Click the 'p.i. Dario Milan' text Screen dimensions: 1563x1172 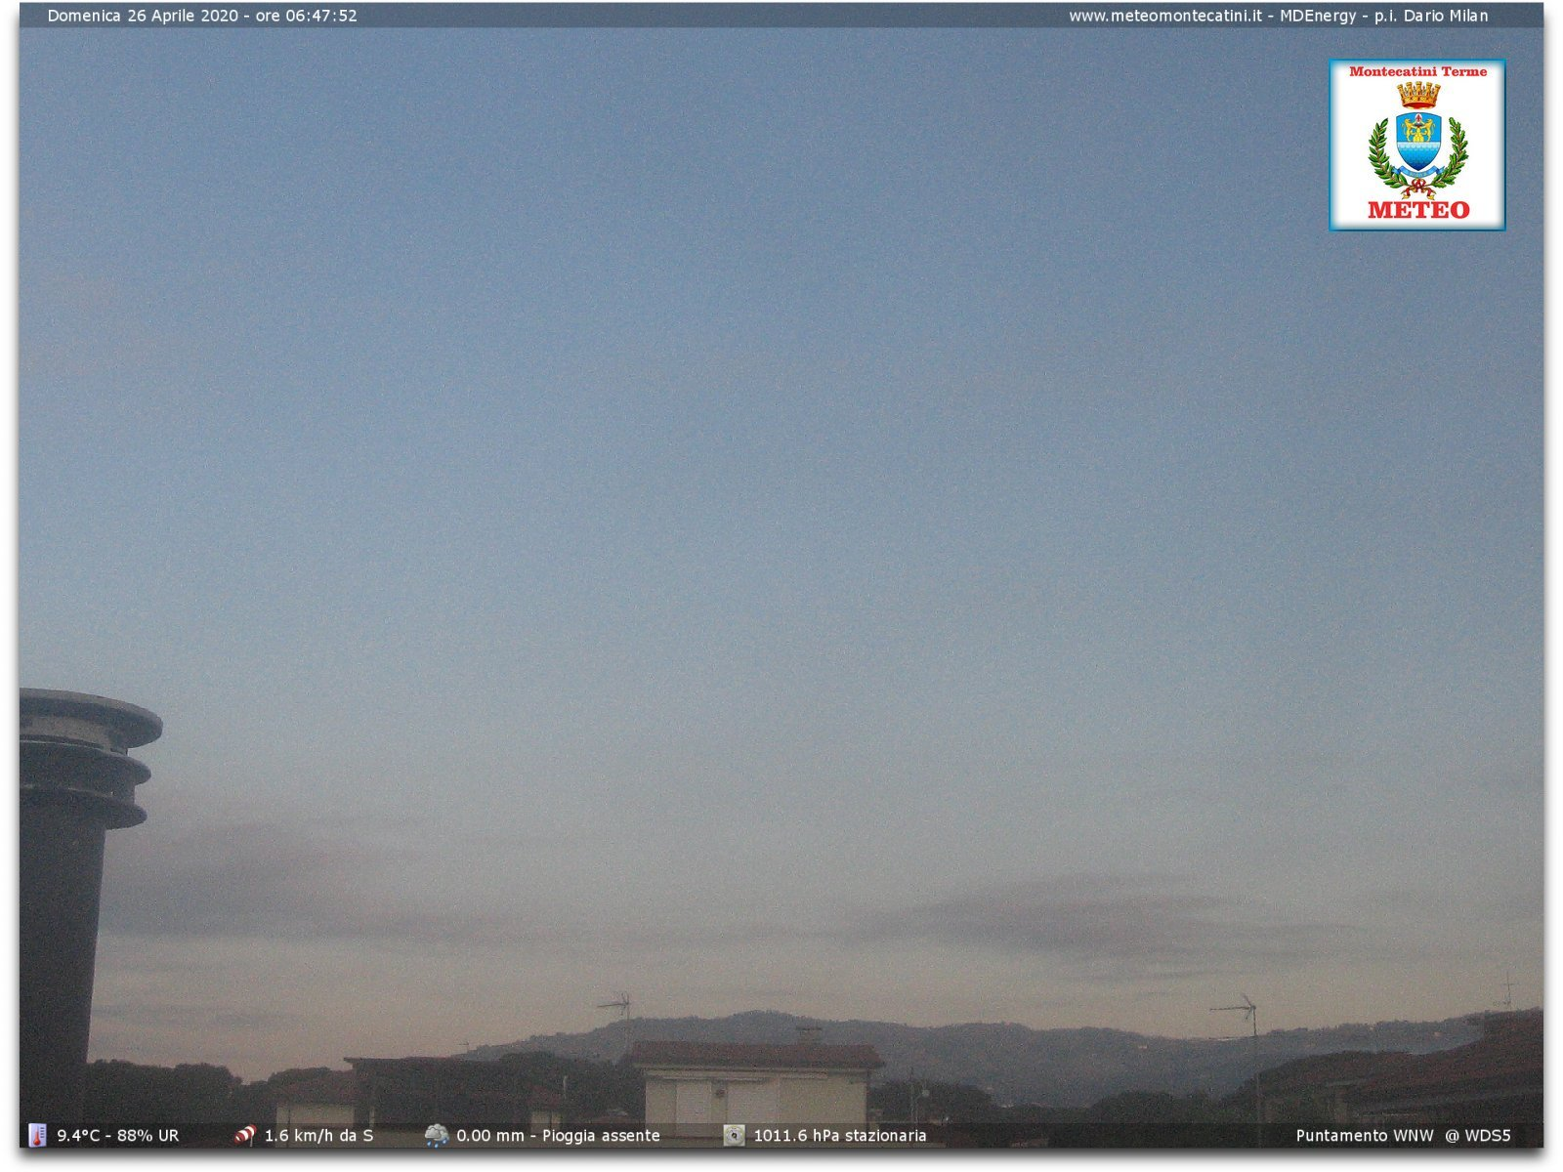[1431, 16]
